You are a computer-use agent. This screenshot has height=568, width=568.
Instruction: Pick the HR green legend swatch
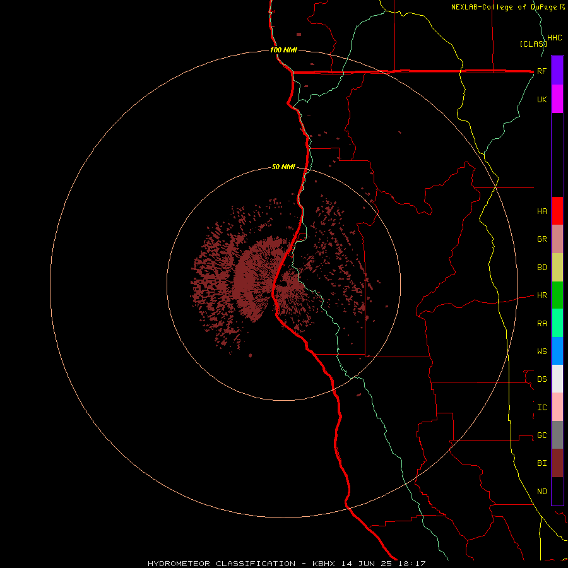[557, 295]
